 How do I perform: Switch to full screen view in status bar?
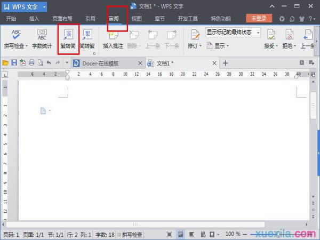point(169,234)
